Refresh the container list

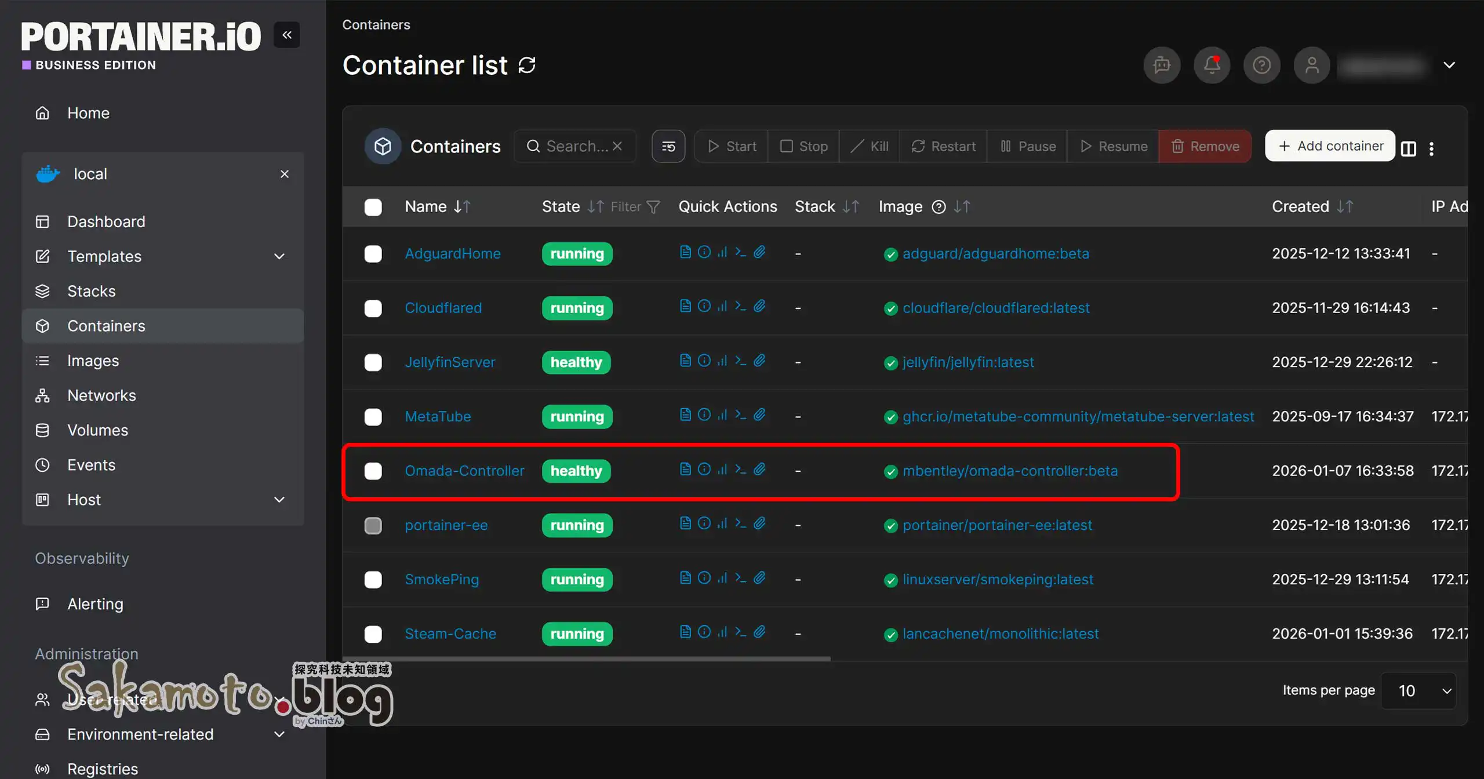(x=526, y=65)
